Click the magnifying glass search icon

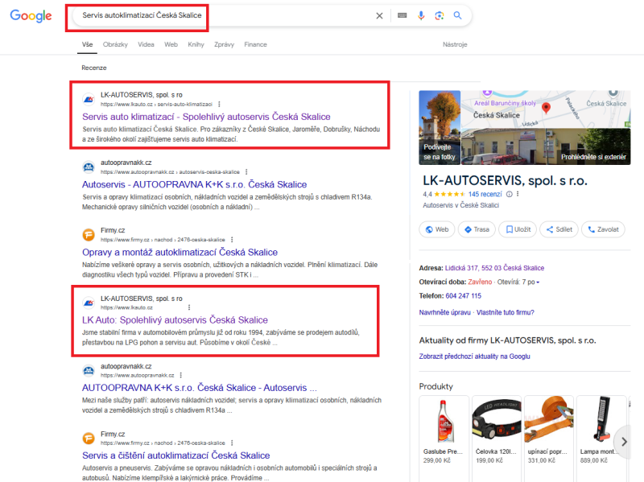pyautogui.click(x=457, y=15)
